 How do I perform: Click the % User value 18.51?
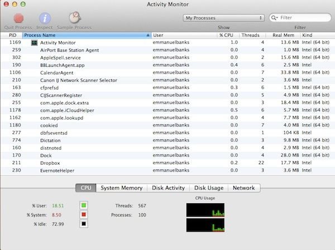[58, 205]
